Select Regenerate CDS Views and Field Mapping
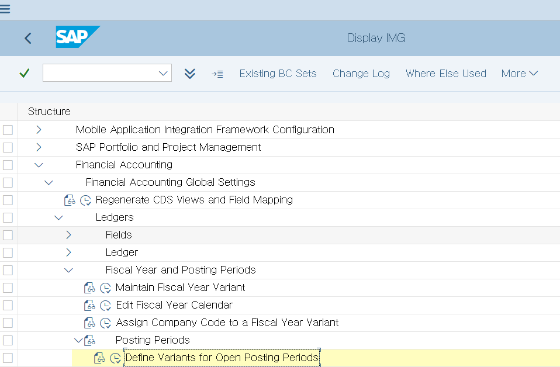The width and height of the screenshot is (560, 367). point(194,200)
